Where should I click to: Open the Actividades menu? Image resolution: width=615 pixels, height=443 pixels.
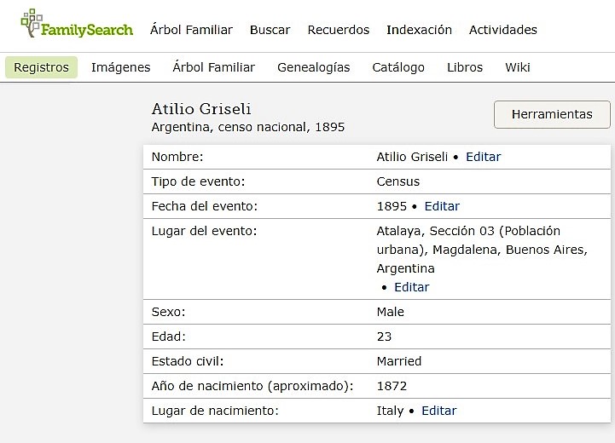click(502, 30)
